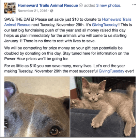
Task: Click the kitten's face in right photo
Action: [93, 93]
